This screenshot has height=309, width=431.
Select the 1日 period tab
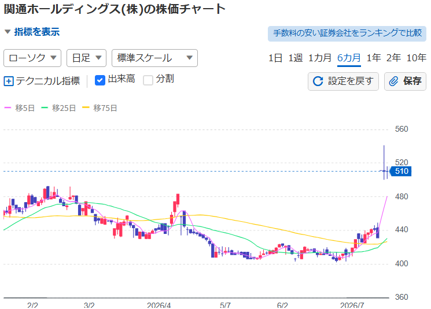coord(275,58)
